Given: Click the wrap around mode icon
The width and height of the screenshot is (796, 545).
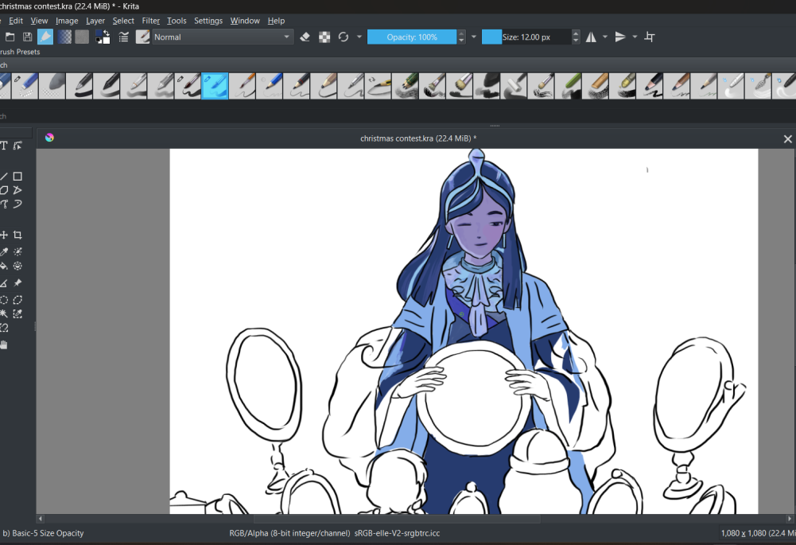Looking at the screenshot, I should coord(650,37).
